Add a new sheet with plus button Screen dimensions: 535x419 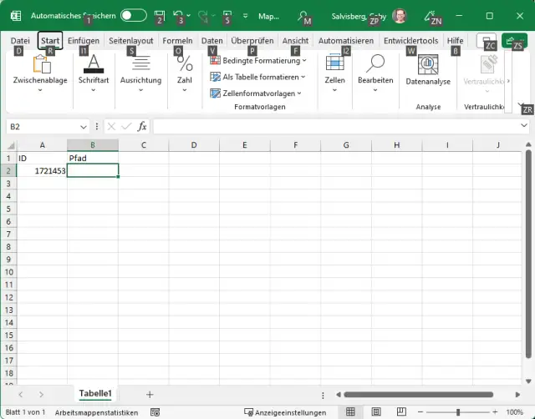pos(150,394)
